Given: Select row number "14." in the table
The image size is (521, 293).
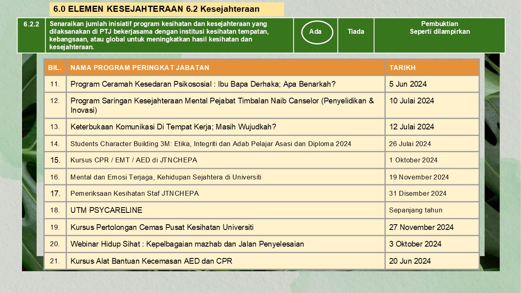Looking at the screenshot, I should (x=55, y=144).
